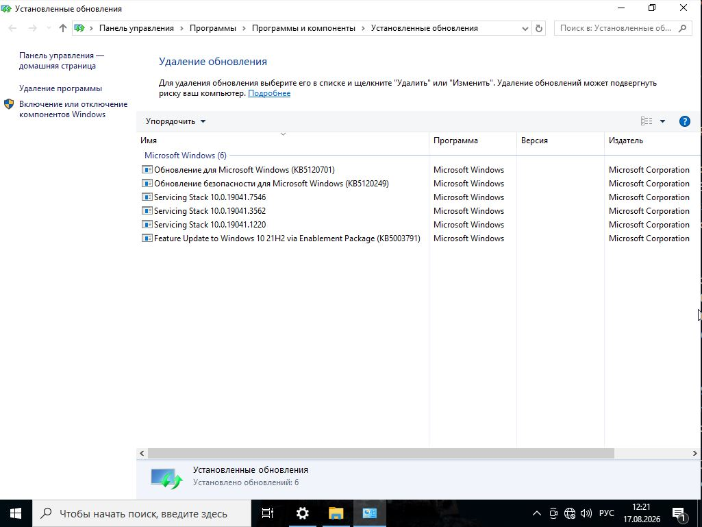Viewport: 702px width, 527px height.
Task: Select Servicing Stack 10.0.19041.1220 row
Action: (418, 225)
